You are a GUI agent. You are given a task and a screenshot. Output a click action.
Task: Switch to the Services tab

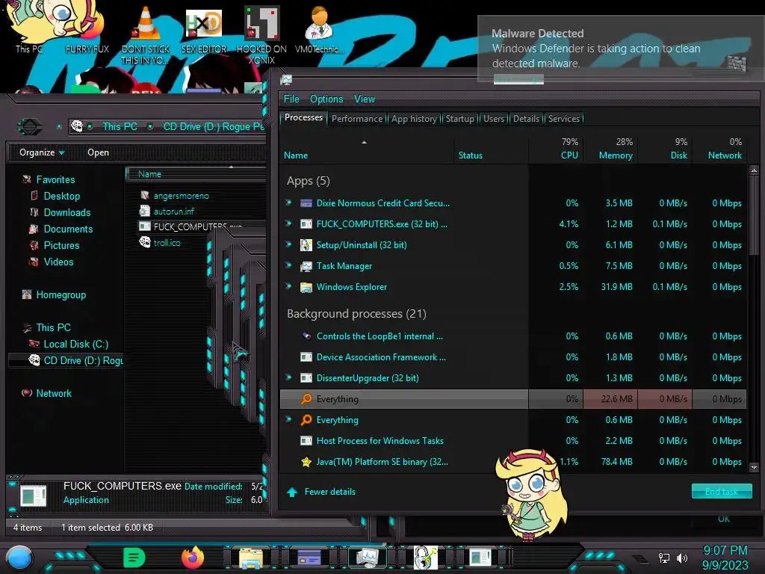564,119
